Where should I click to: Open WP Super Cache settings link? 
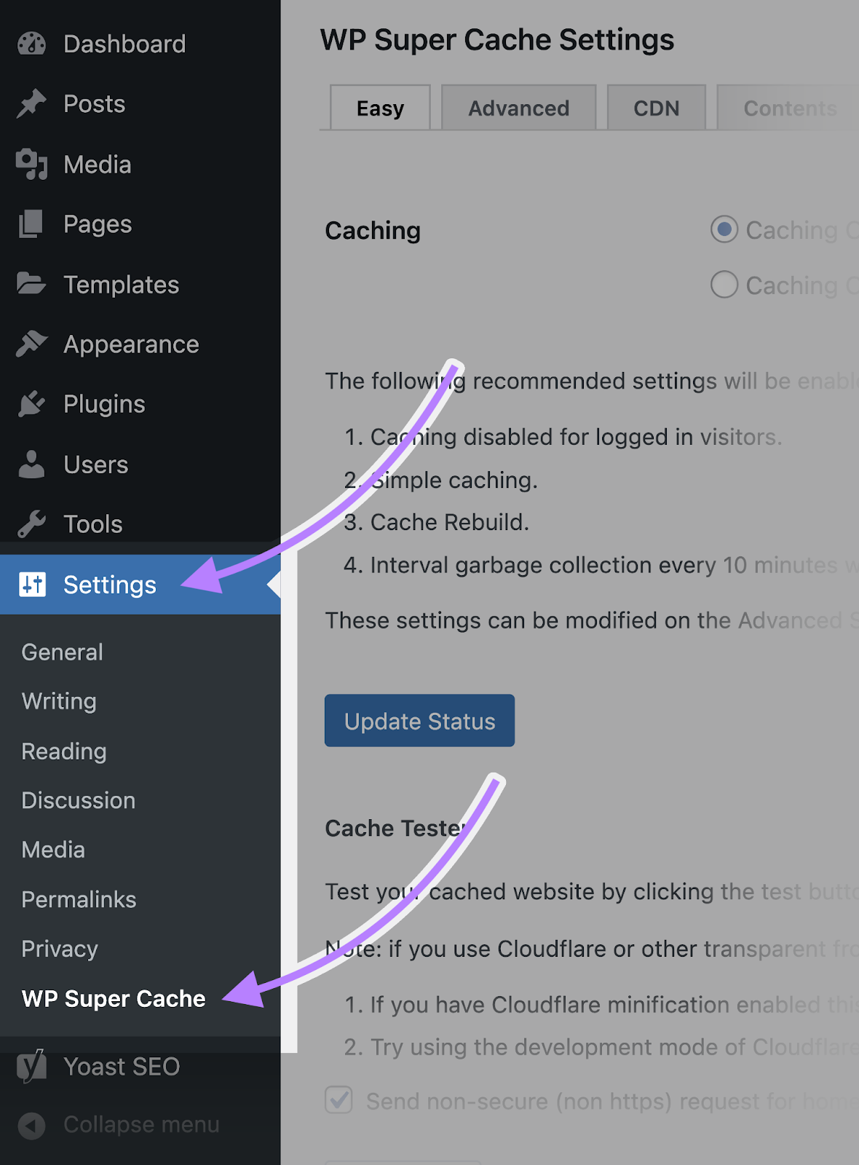pyautogui.click(x=112, y=998)
